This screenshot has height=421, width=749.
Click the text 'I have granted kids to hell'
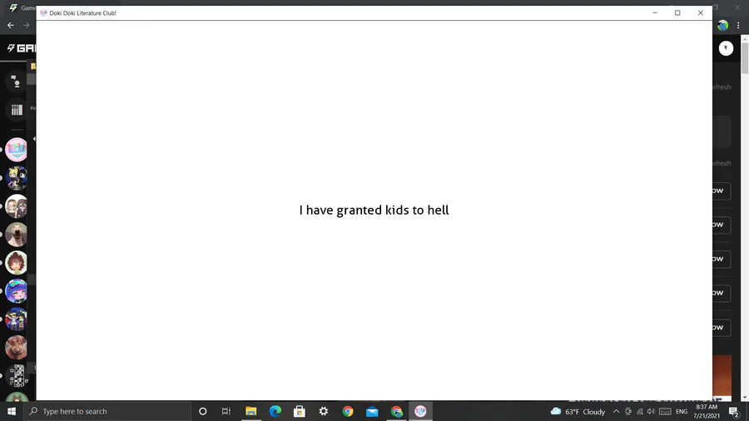click(374, 210)
